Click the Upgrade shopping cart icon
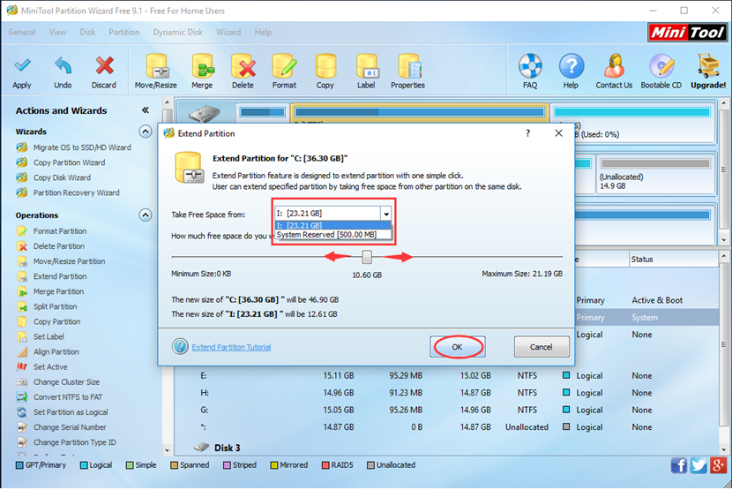Image resolution: width=732 pixels, height=490 pixels. [x=708, y=66]
